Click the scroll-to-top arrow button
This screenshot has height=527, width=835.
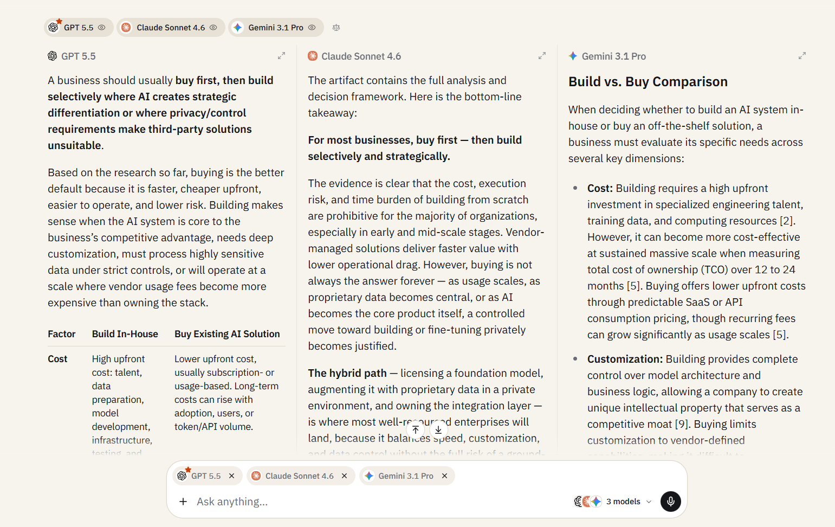tap(416, 430)
